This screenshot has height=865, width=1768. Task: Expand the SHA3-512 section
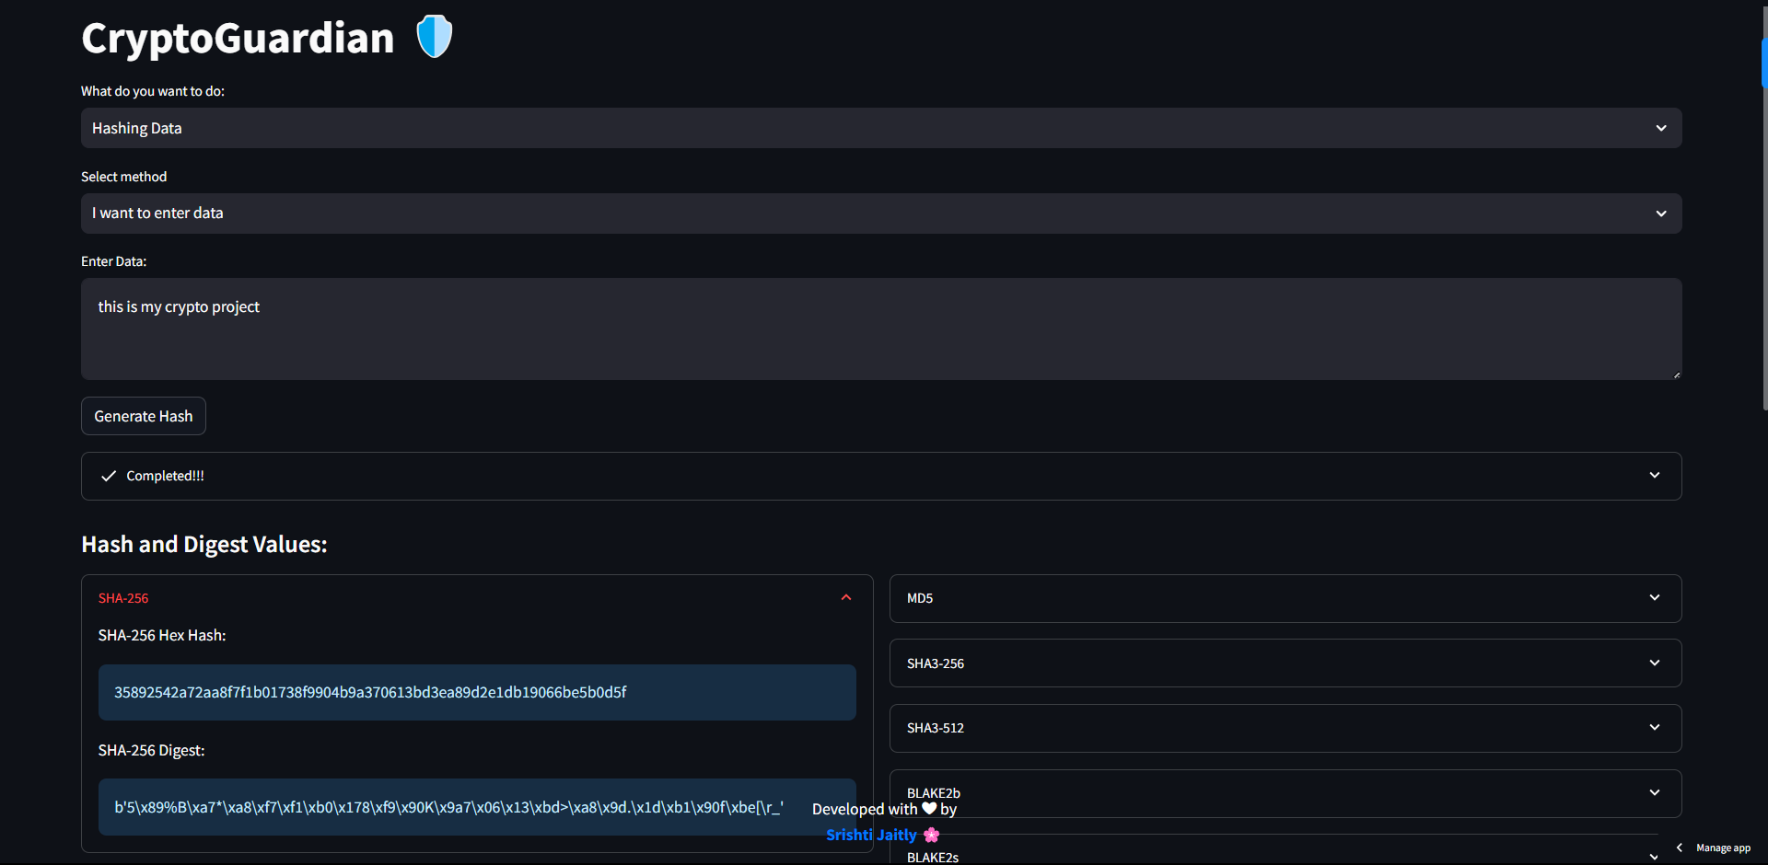(x=1285, y=728)
